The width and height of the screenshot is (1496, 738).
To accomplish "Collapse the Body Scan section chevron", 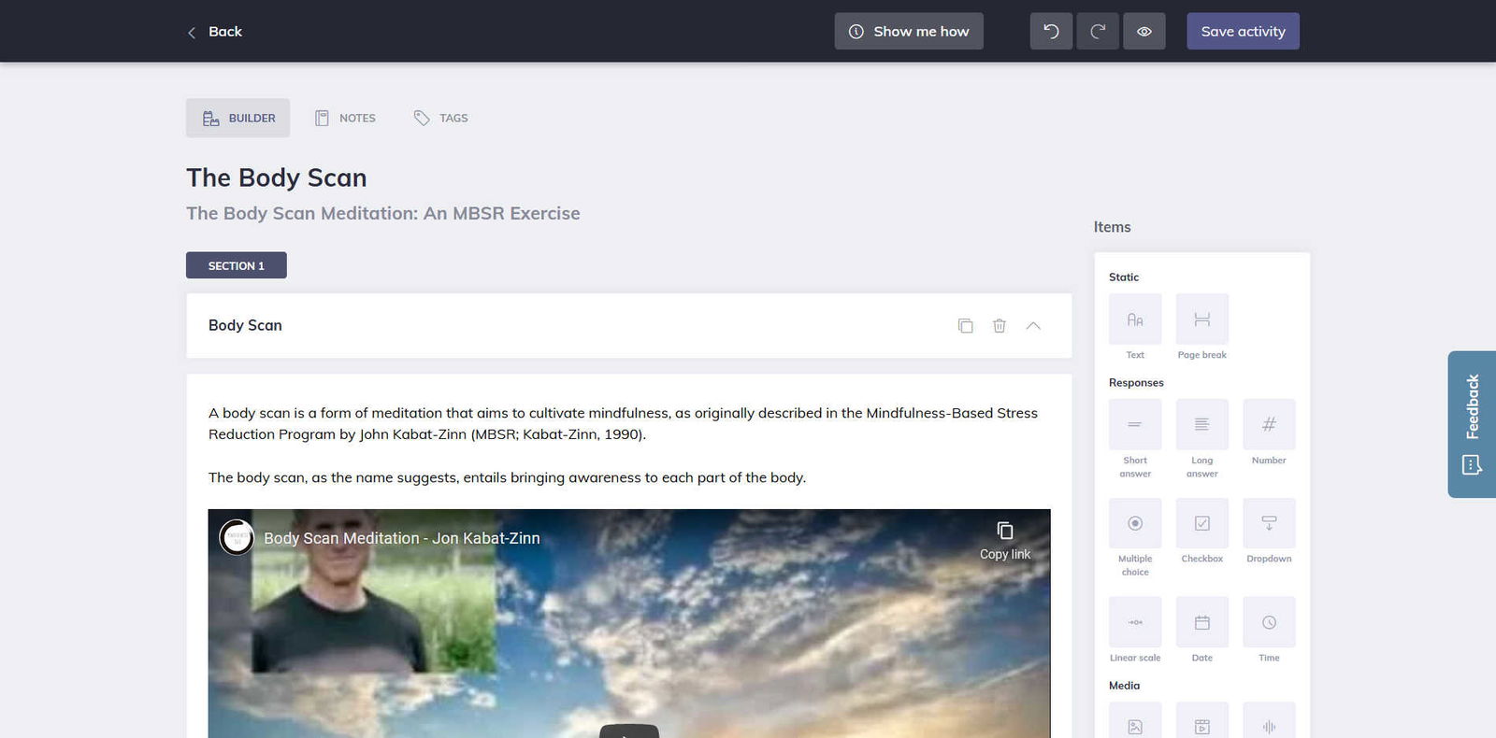I will pos(1033,326).
